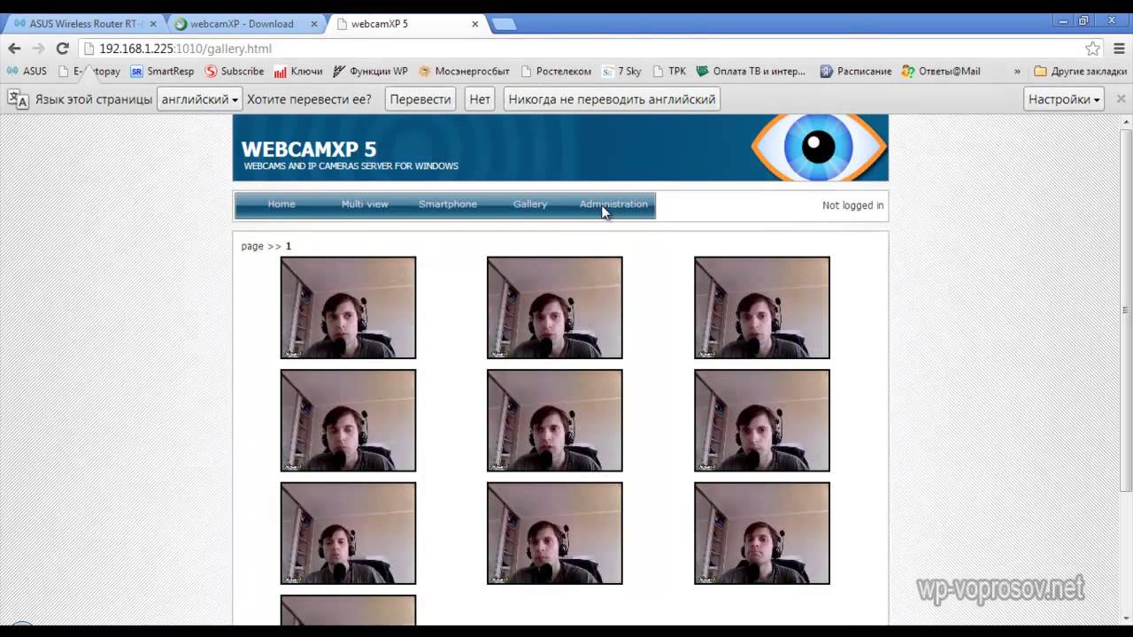This screenshot has height=637, width=1133.
Task: Open Chrome wrench menu icon
Action: coord(1118,49)
